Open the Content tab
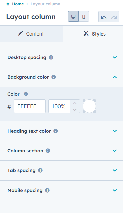 pos(31,34)
